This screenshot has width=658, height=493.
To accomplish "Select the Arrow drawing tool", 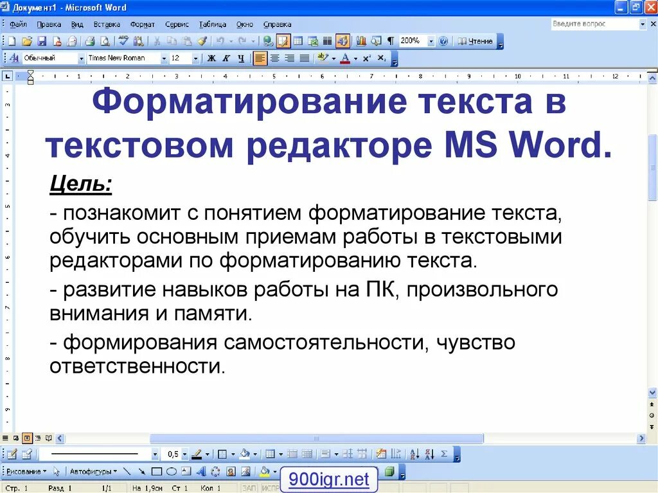I will click(142, 472).
